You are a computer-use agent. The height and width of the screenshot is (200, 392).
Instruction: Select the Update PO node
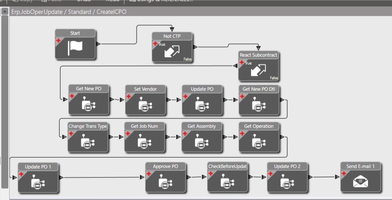pyautogui.click(x=202, y=100)
